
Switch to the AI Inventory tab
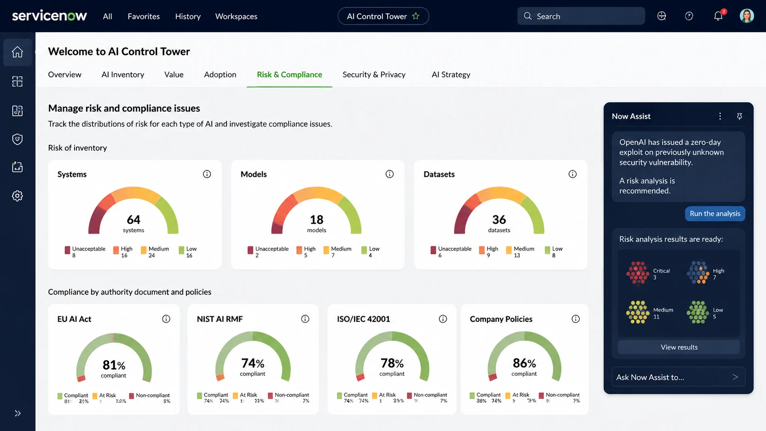(x=123, y=74)
